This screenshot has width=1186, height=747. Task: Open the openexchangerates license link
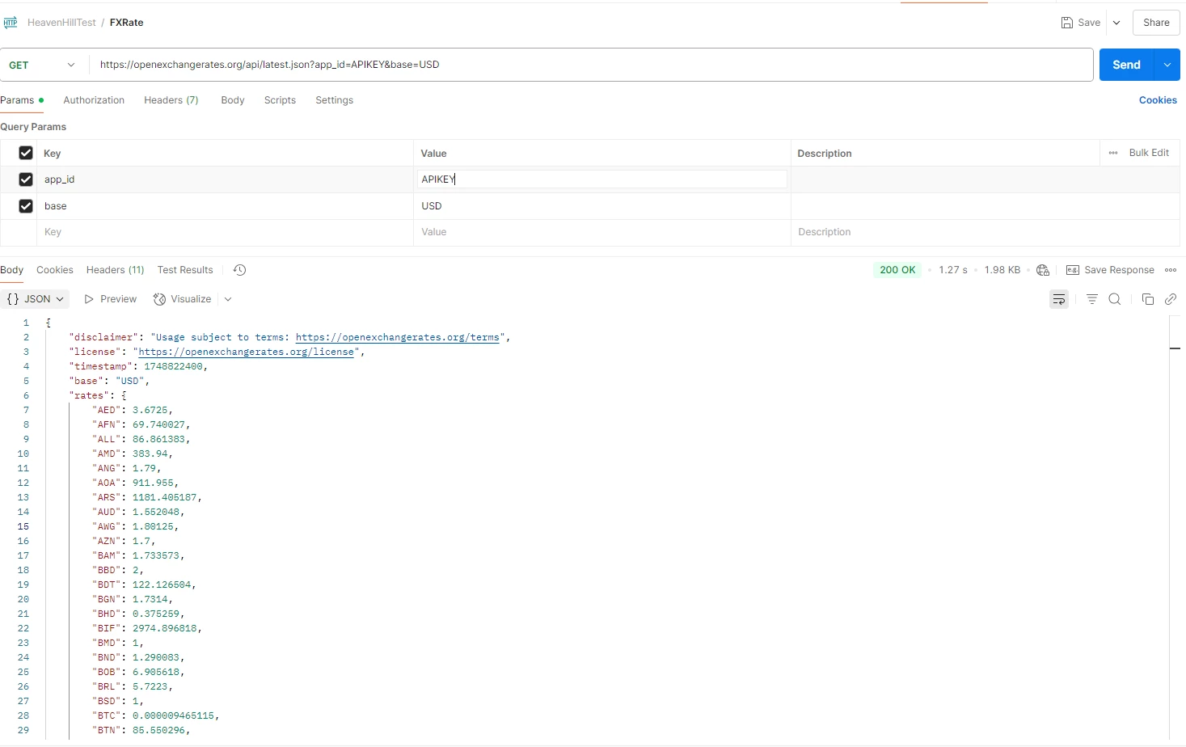click(247, 352)
